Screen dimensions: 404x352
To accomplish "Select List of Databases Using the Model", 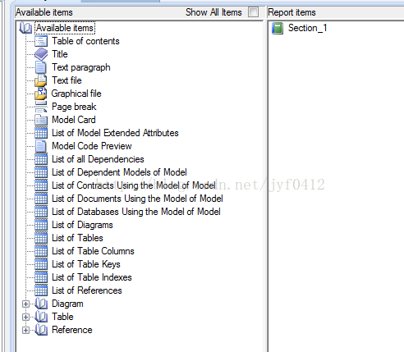I will [x=136, y=212].
